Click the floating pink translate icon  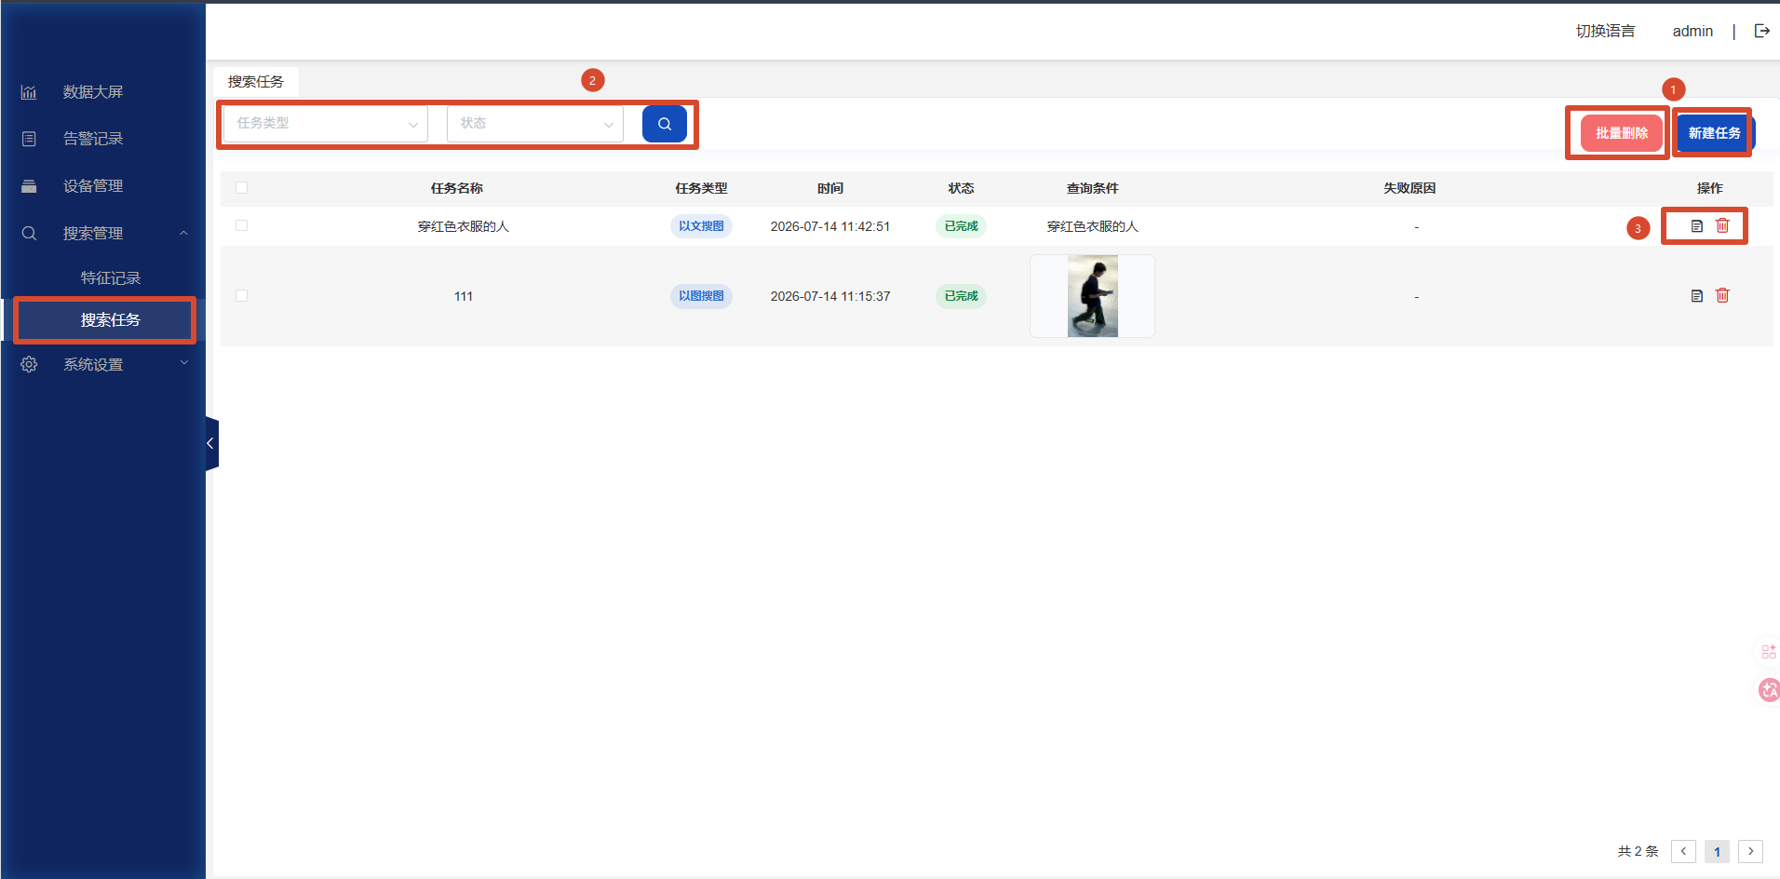(x=1769, y=690)
